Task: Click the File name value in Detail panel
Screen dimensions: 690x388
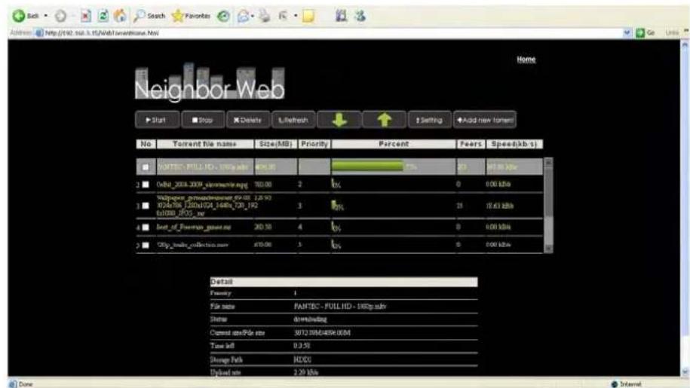Action: tap(340, 307)
